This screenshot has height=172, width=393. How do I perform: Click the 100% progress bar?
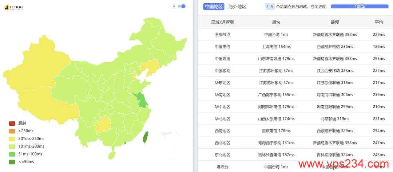click(360, 7)
